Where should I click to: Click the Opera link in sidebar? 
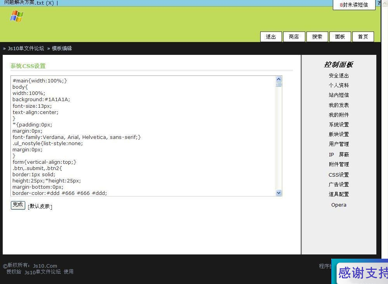point(339,205)
